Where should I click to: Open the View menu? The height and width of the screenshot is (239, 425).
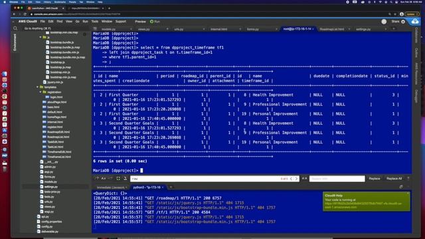69,21
